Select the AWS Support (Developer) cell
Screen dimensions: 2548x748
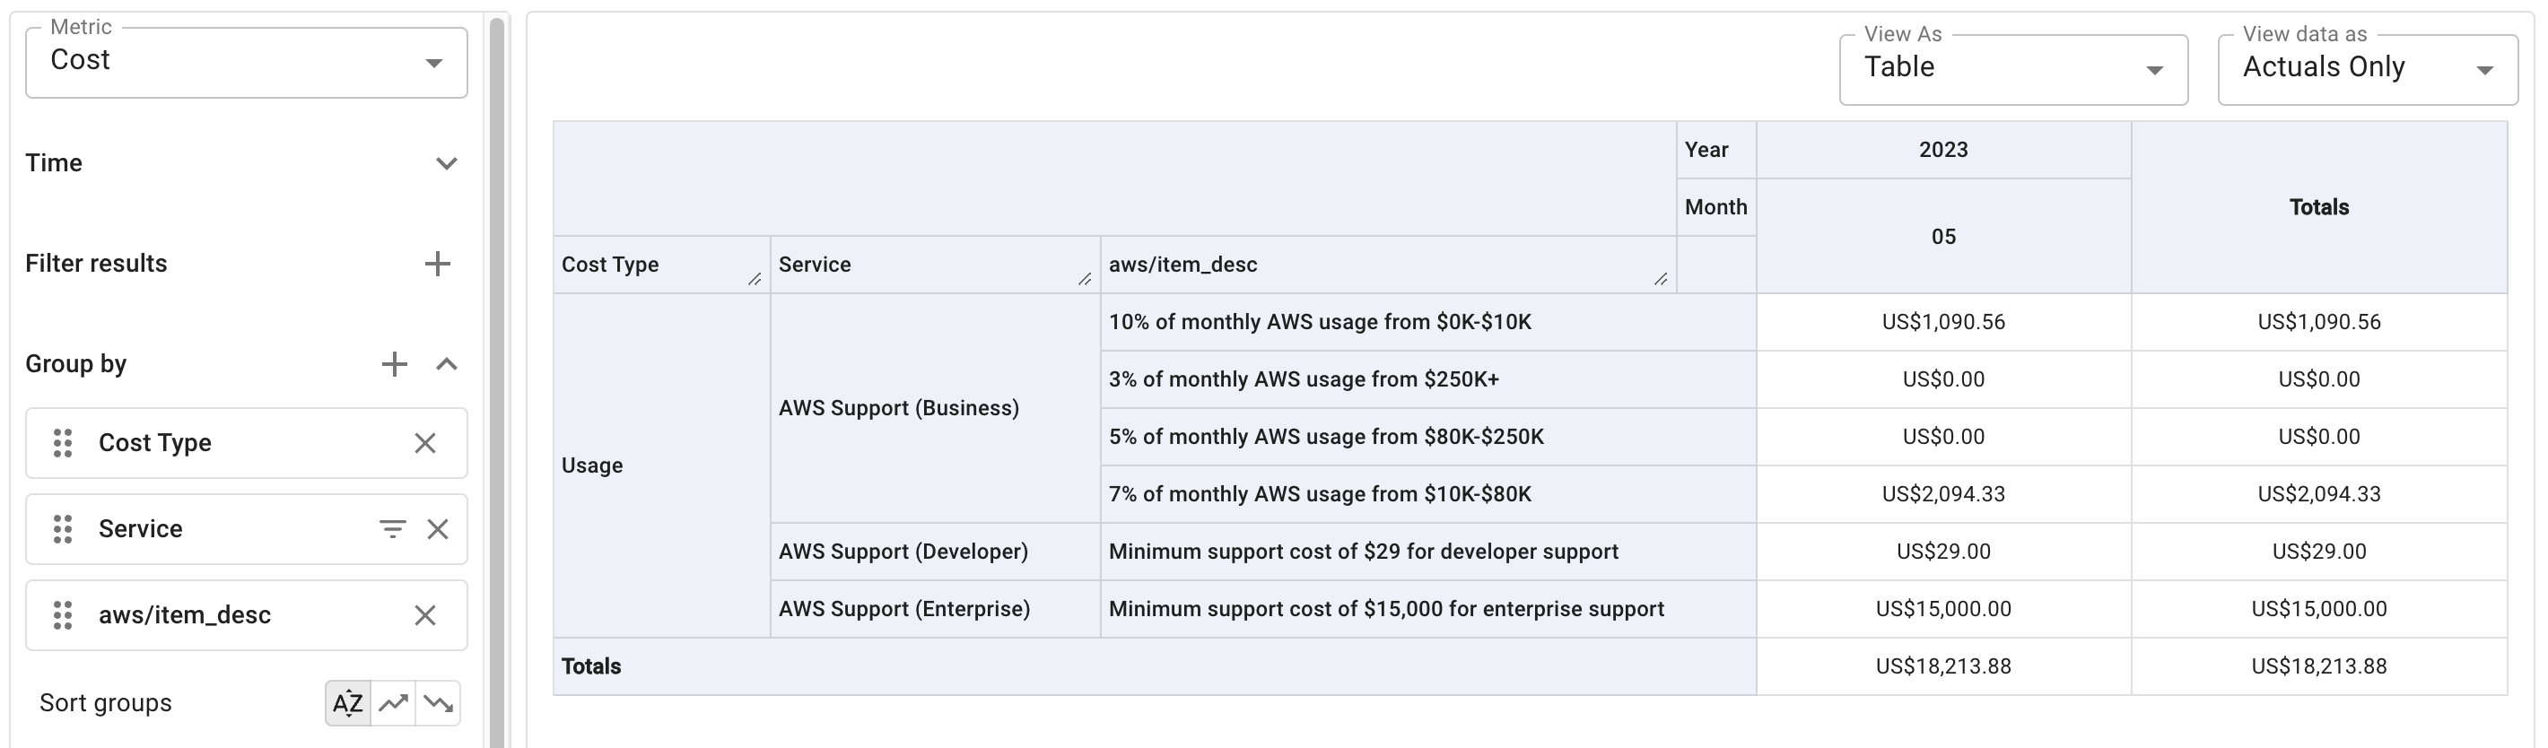point(935,551)
